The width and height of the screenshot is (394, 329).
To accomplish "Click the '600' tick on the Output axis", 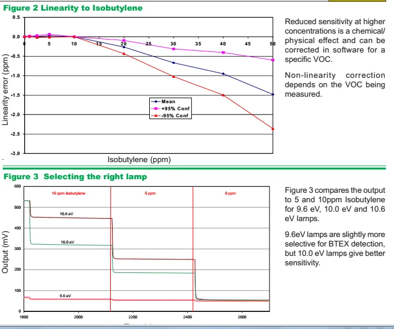I will [x=18, y=186].
